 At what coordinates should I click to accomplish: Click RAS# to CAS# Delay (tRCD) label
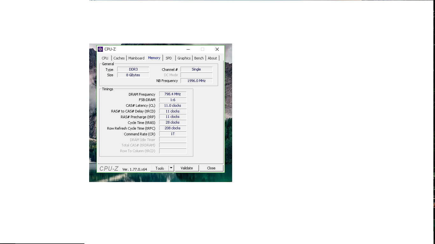click(133, 111)
